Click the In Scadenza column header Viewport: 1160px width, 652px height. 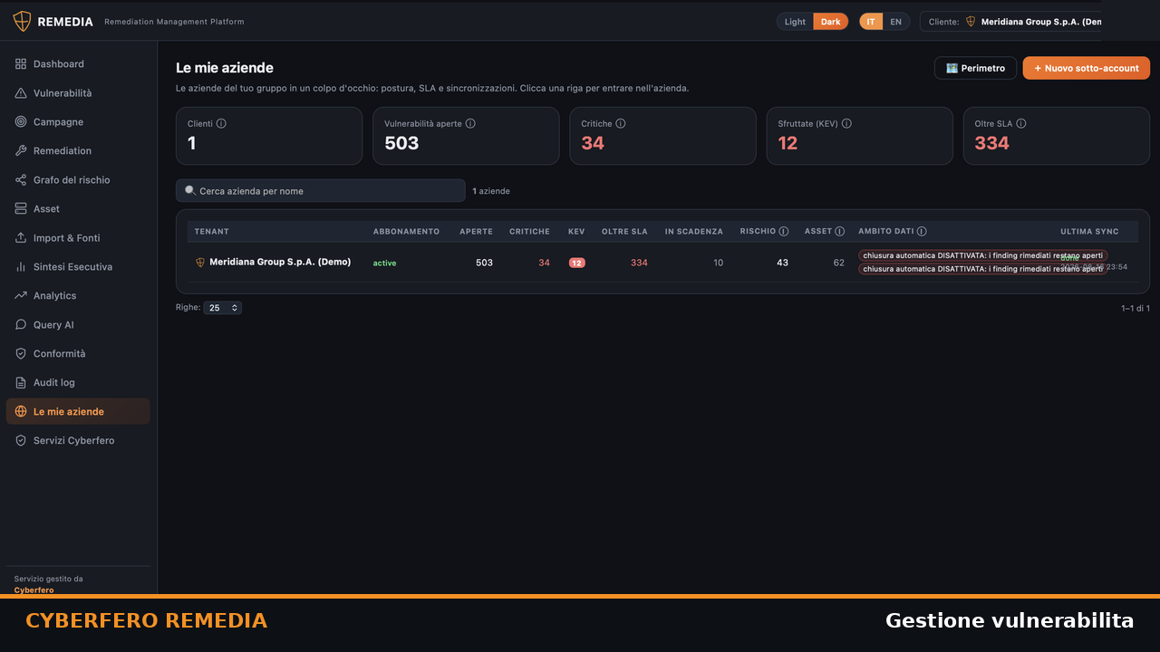694,232
